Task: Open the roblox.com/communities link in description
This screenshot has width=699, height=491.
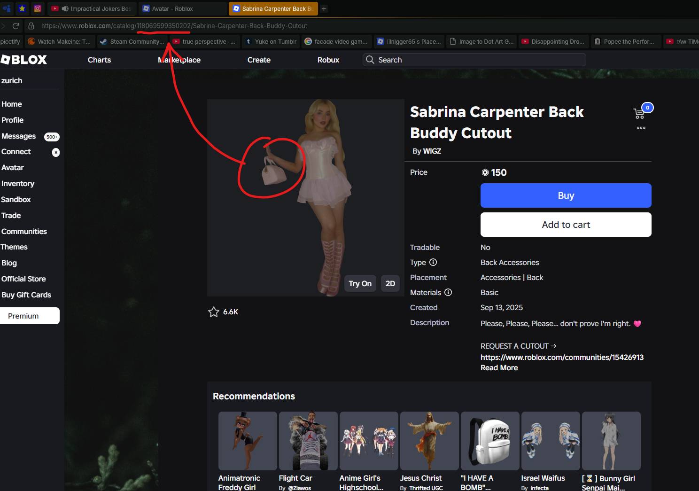Action: pyautogui.click(x=562, y=358)
